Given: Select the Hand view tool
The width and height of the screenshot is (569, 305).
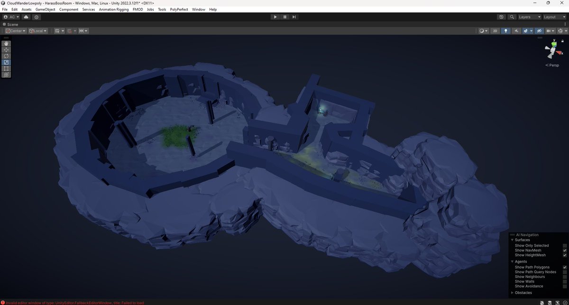Looking at the screenshot, I should [x=6, y=44].
